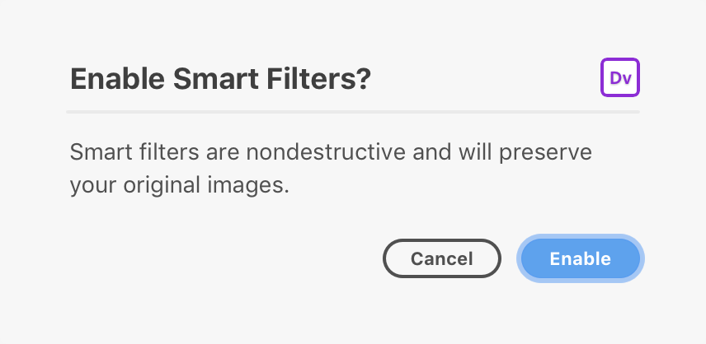Click the word "Smart" in the dialog title
The width and height of the screenshot is (706, 344).
(x=215, y=78)
